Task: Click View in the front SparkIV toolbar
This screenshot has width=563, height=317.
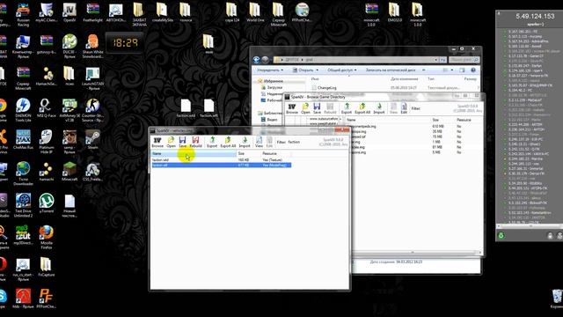Action: tap(259, 142)
